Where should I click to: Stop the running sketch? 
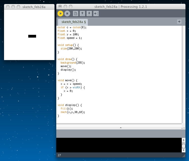[x=67, y=14]
